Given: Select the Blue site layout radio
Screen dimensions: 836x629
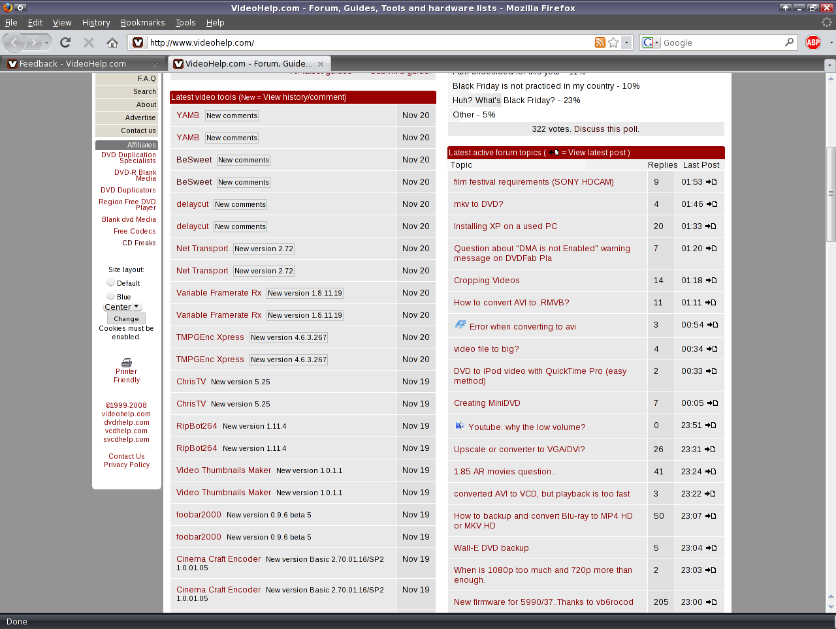Looking at the screenshot, I should [110, 296].
